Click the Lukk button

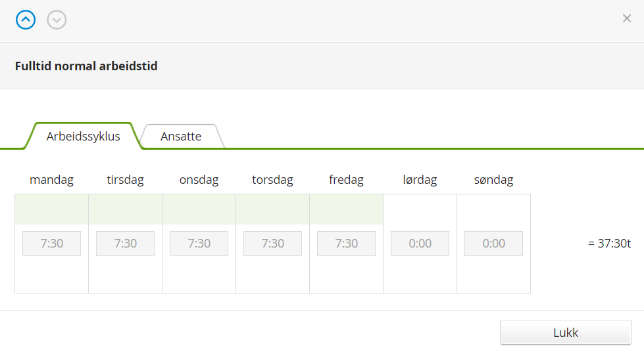(566, 332)
